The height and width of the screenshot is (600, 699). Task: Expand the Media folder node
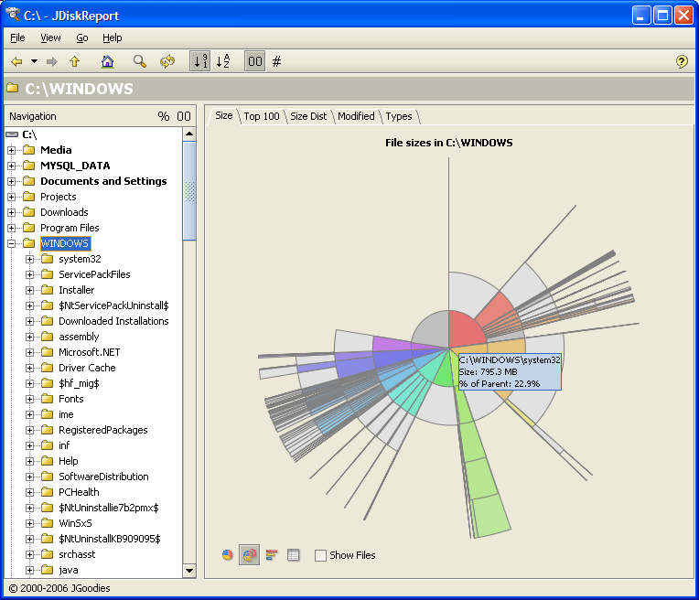(x=12, y=150)
